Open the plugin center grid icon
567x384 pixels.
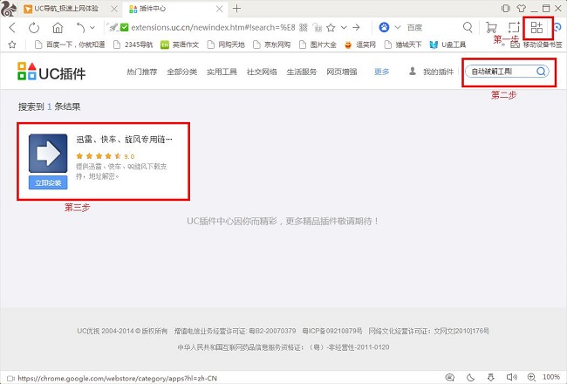[536, 28]
